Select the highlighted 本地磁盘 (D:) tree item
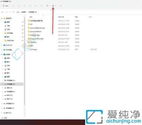The image size is (142, 125). pos(12,84)
